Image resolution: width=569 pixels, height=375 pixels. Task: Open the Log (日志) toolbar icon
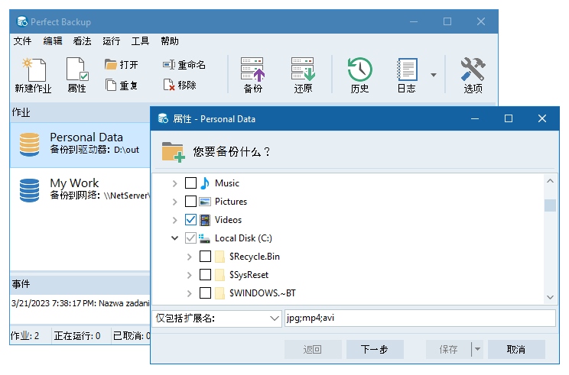pyautogui.click(x=406, y=75)
